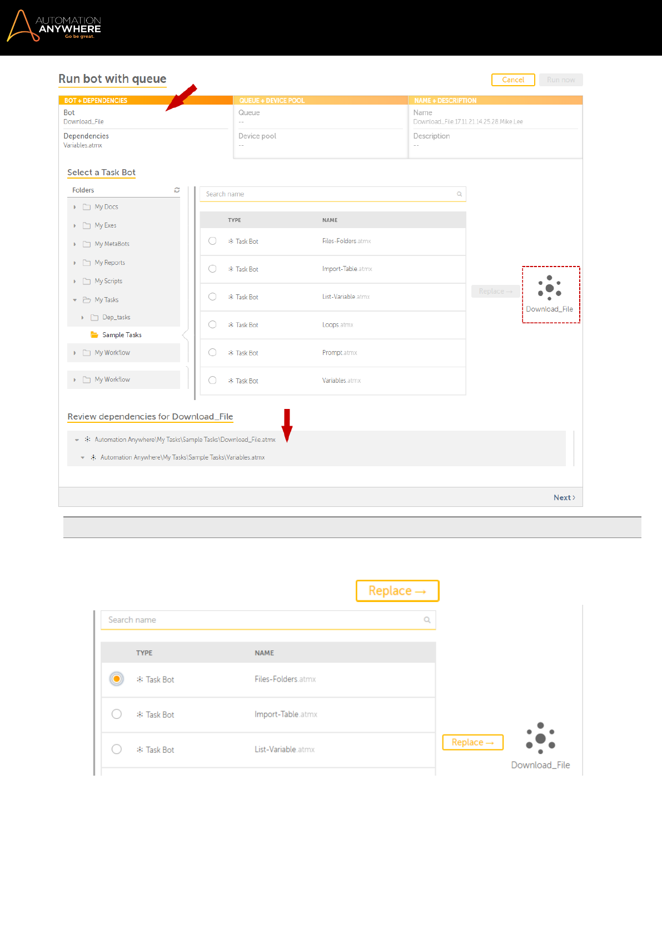Expand the My Reports folder arrow
The width and height of the screenshot is (662, 937).
click(75, 263)
